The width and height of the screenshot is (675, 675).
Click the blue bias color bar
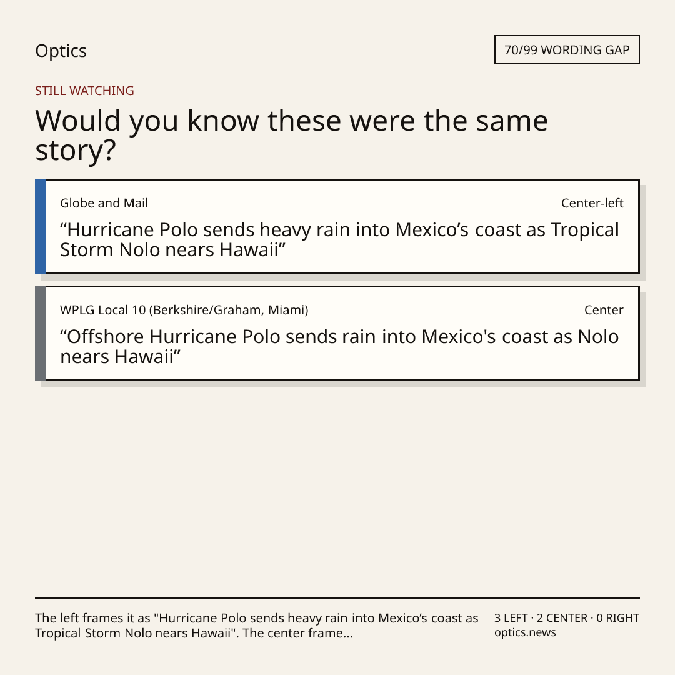pos(41,226)
